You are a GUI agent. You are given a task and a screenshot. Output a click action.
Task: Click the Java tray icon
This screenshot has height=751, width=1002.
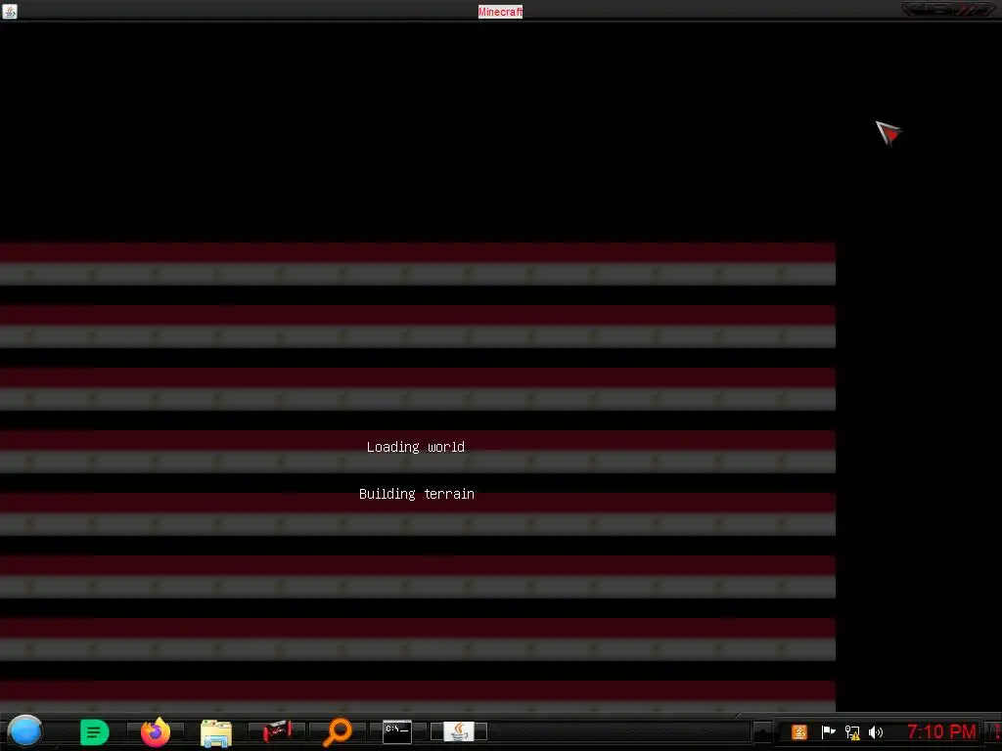[x=799, y=731]
